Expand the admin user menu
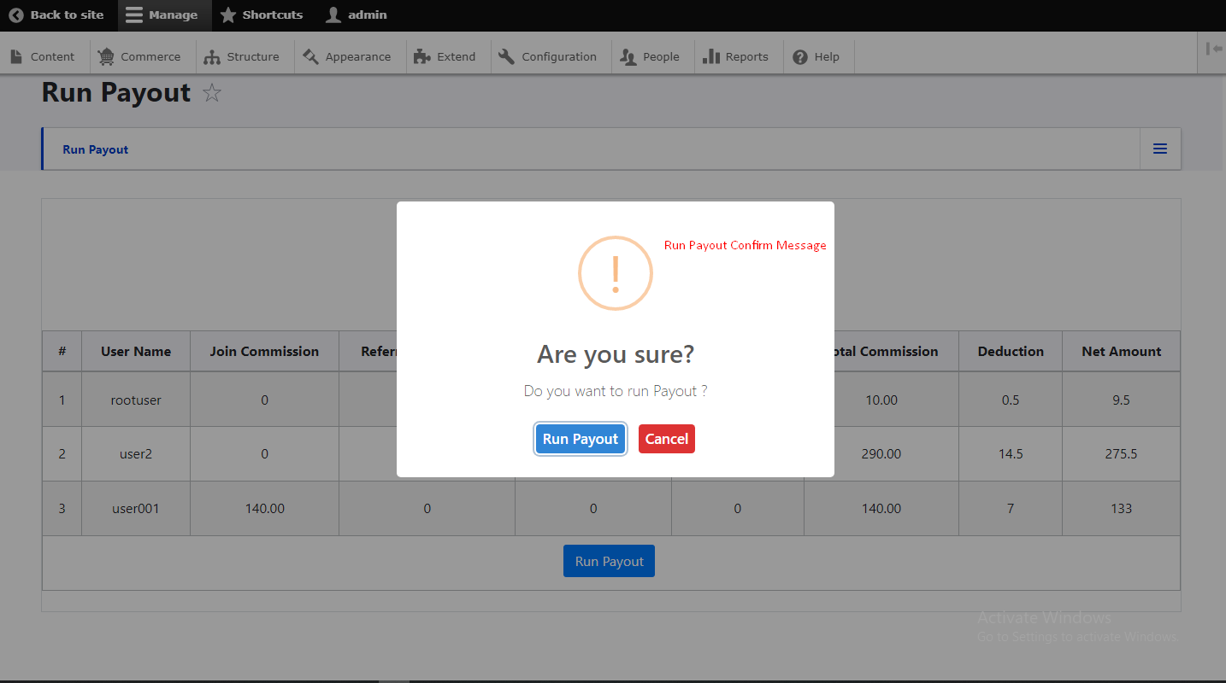The height and width of the screenshot is (683, 1226). pyautogui.click(x=357, y=15)
